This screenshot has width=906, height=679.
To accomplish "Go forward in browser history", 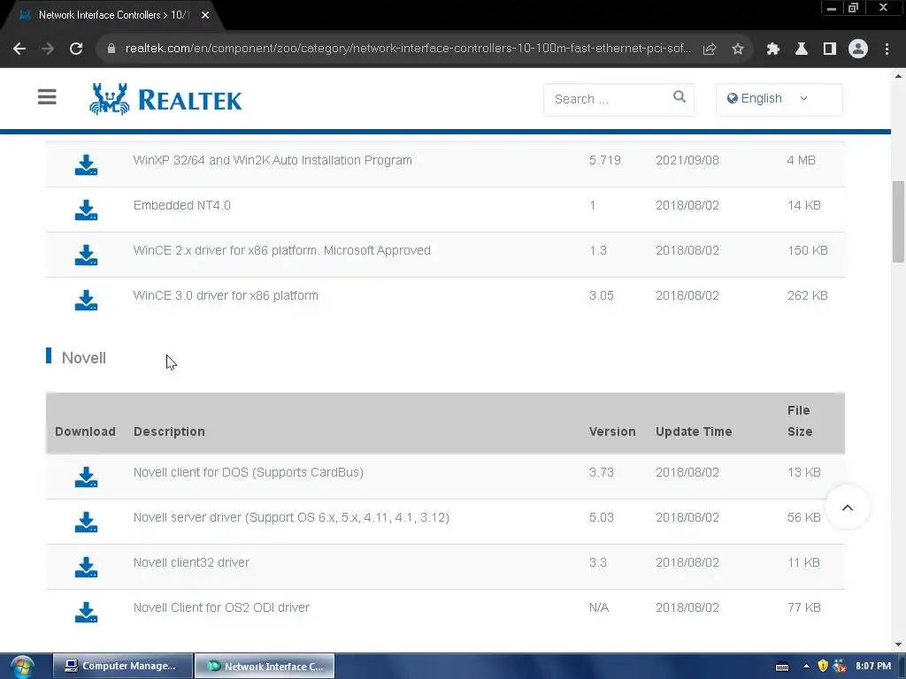I will click(48, 49).
